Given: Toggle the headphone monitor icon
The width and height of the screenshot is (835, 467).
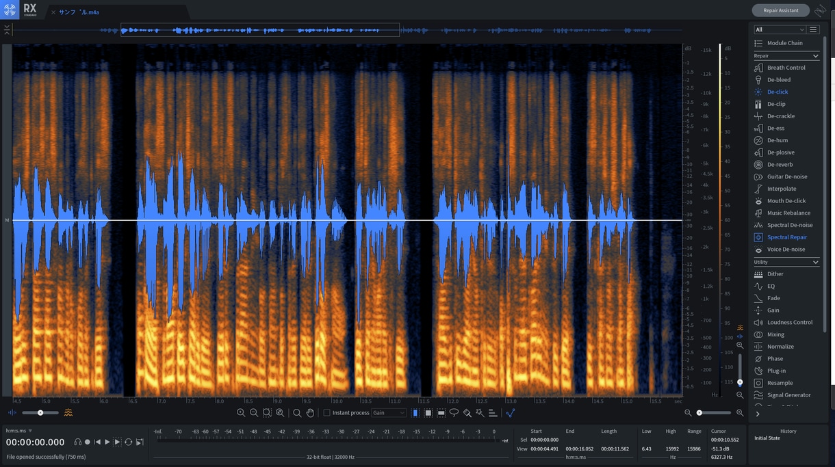Looking at the screenshot, I should coord(77,442).
